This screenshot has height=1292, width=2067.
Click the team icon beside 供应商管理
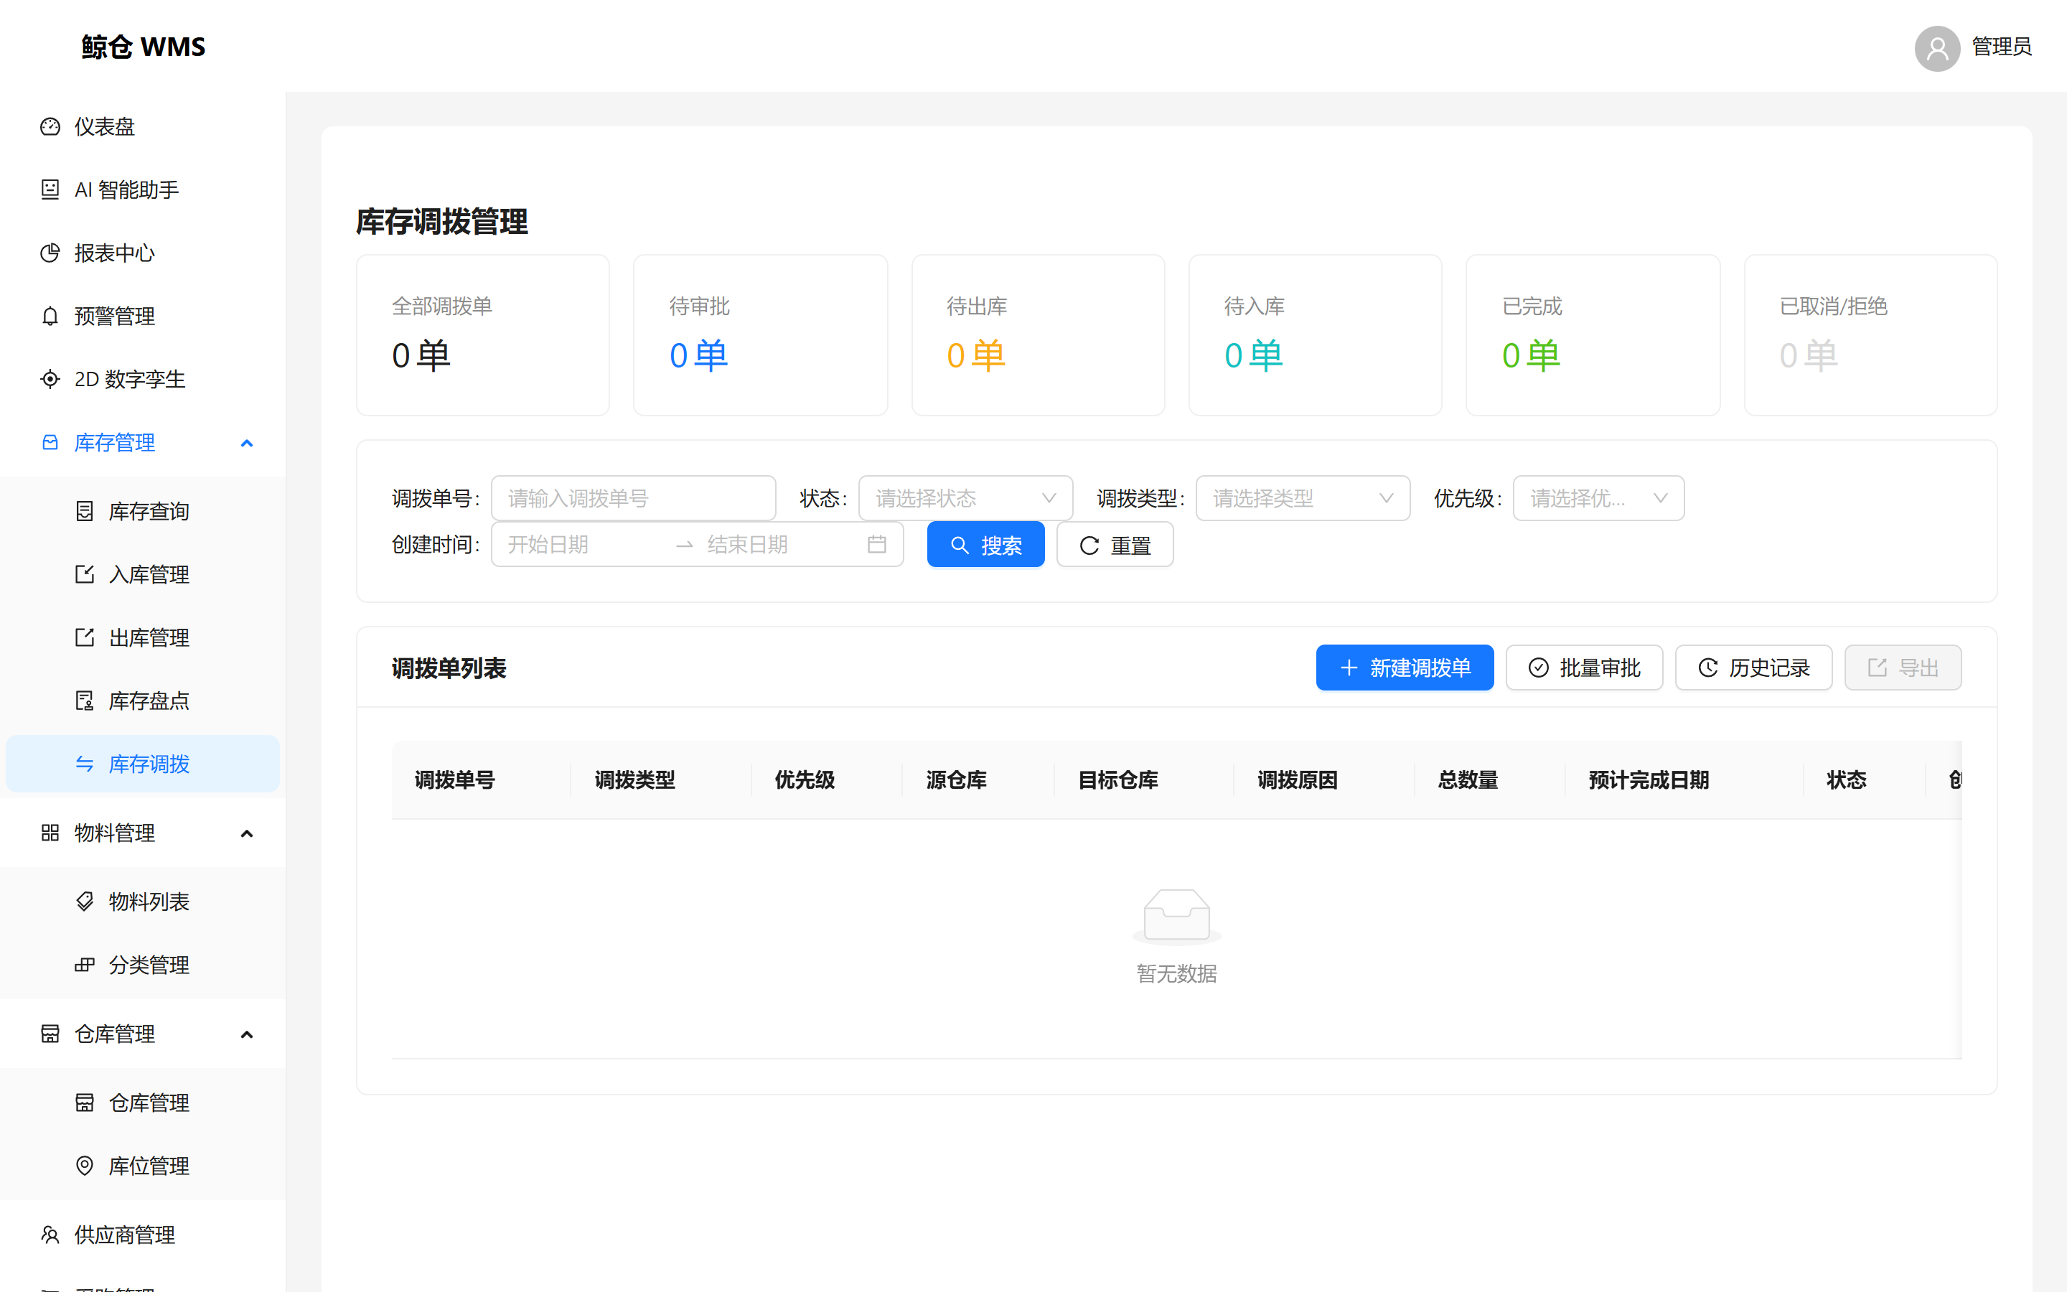click(50, 1235)
